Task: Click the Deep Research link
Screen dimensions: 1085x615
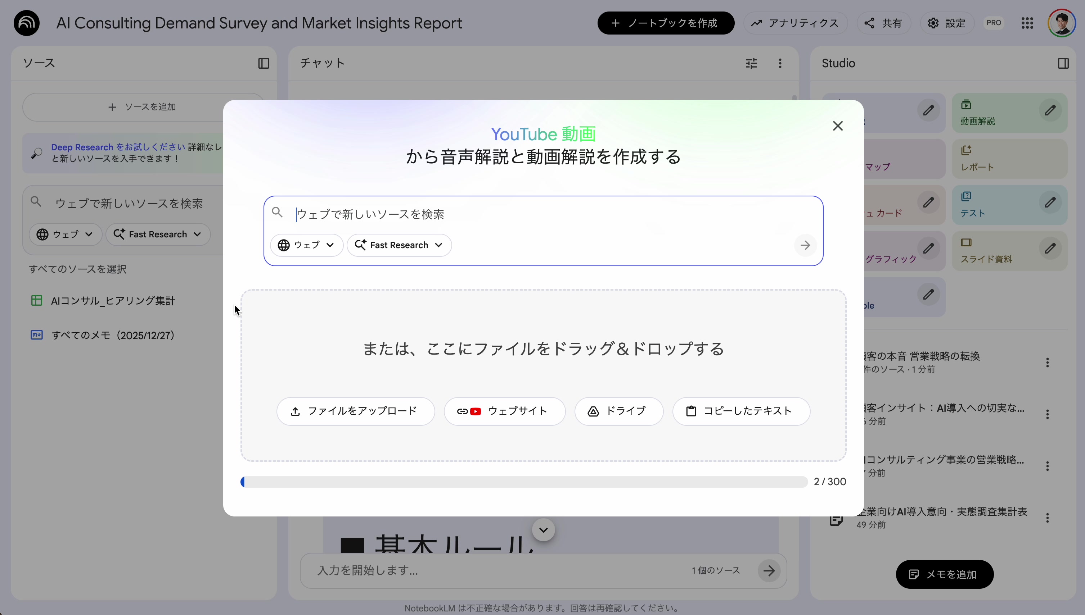Action: tap(82, 147)
